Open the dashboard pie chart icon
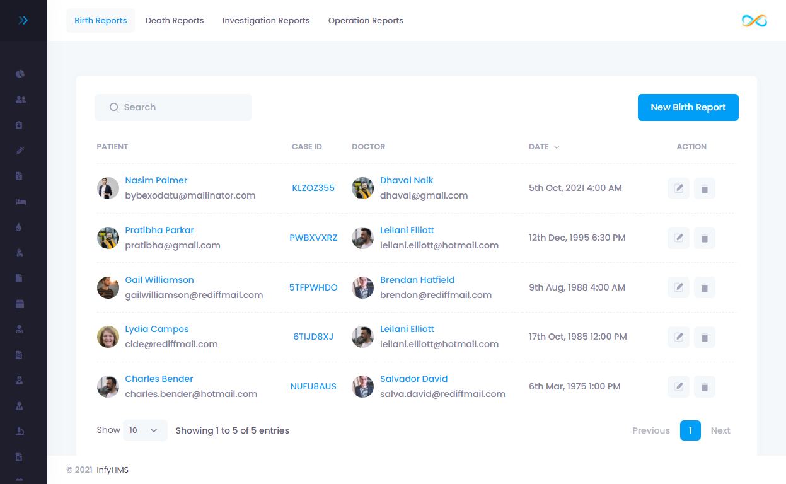Viewport: 786px width, 484px height. coord(20,74)
